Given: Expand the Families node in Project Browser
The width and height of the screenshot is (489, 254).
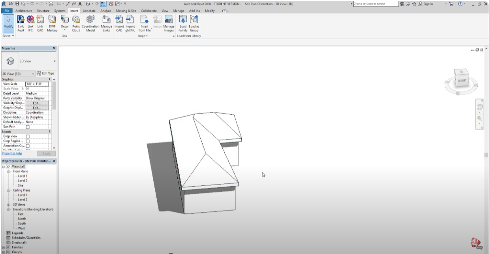Looking at the screenshot, I should point(4,247).
